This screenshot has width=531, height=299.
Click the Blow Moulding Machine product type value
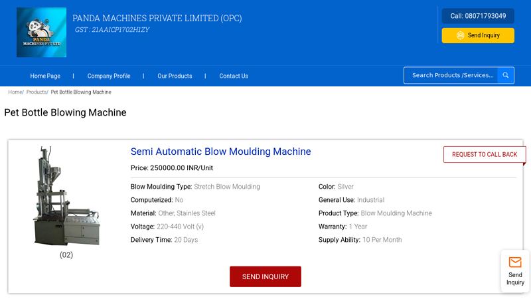point(396,213)
